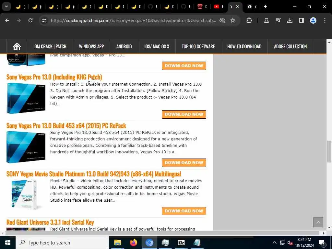Open the 7-Zip taskbar icon

tap(181, 243)
